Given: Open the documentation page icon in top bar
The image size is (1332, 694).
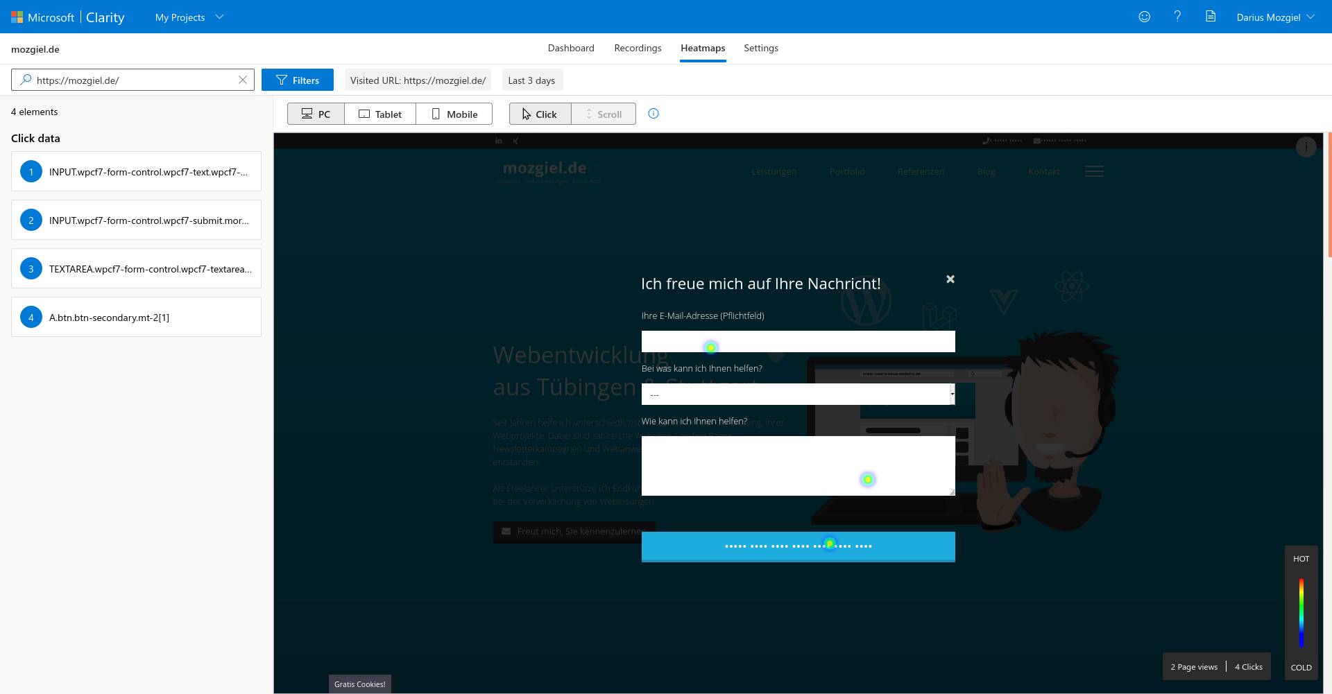Looking at the screenshot, I should [1211, 16].
